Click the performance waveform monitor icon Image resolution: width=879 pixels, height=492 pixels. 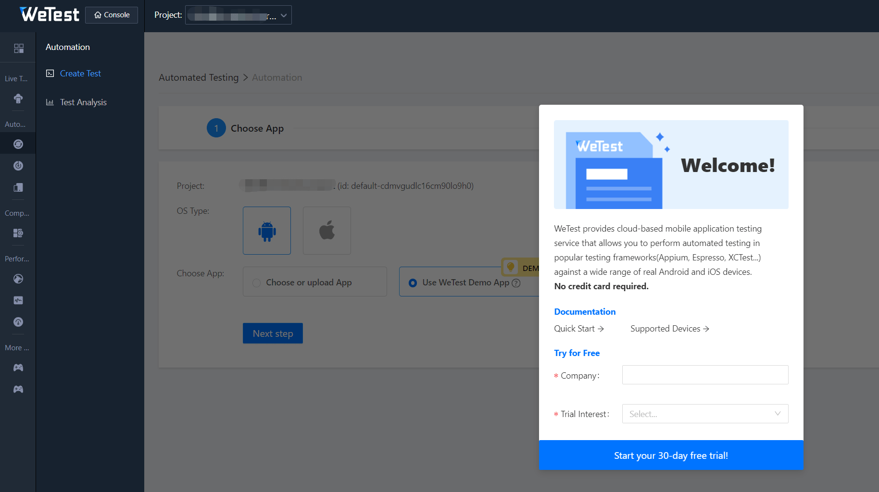[18, 300]
